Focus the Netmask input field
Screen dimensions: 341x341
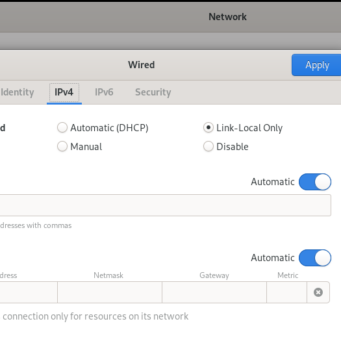pos(110,292)
